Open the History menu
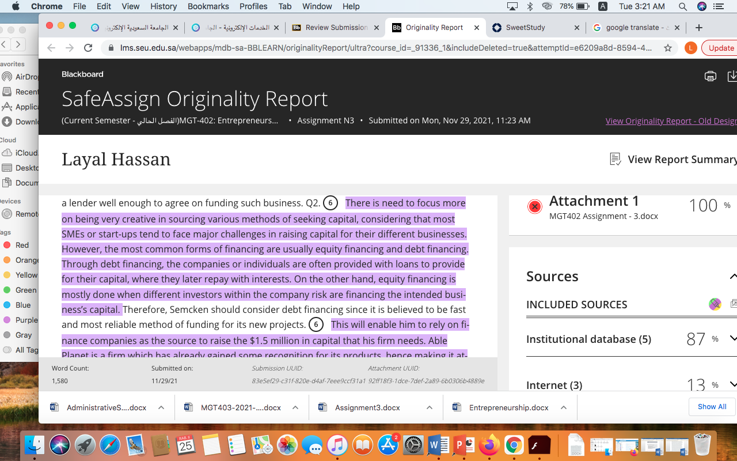Image resolution: width=737 pixels, height=461 pixels. pos(164,6)
